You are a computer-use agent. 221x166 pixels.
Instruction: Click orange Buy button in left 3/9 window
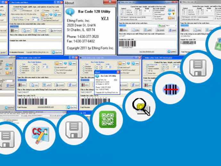(59, 63)
